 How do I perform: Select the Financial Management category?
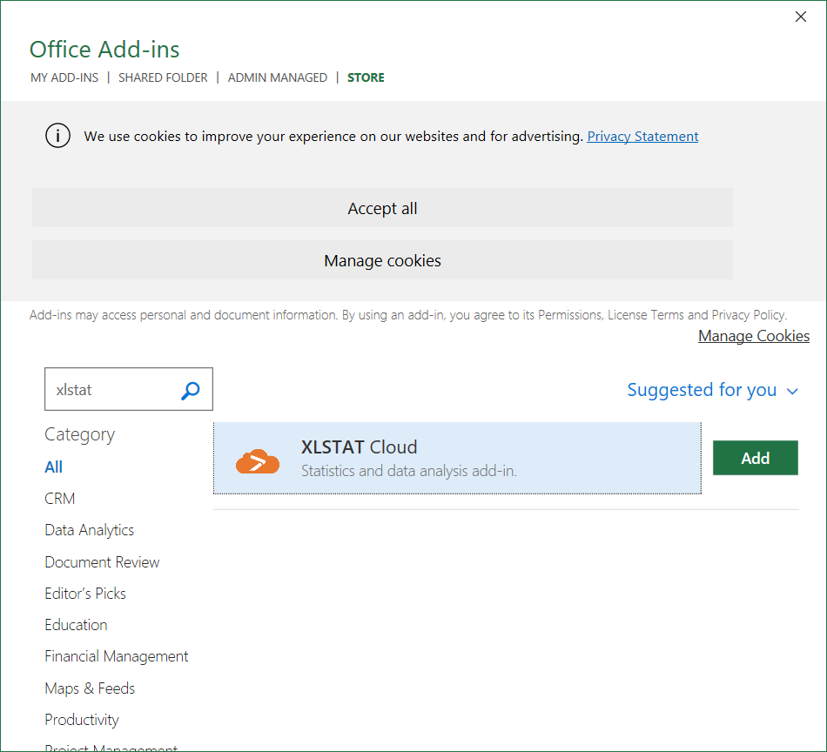pyautogui.click(x=117, y=656)
